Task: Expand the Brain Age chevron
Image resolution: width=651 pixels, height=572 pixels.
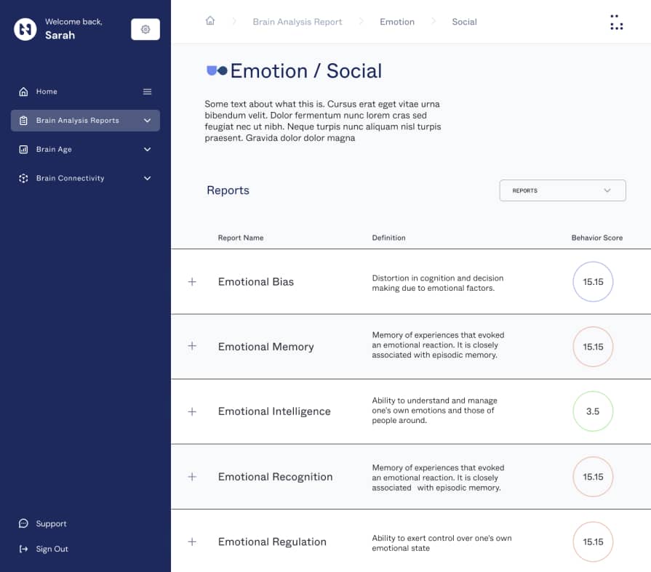Action: [147, 149]
